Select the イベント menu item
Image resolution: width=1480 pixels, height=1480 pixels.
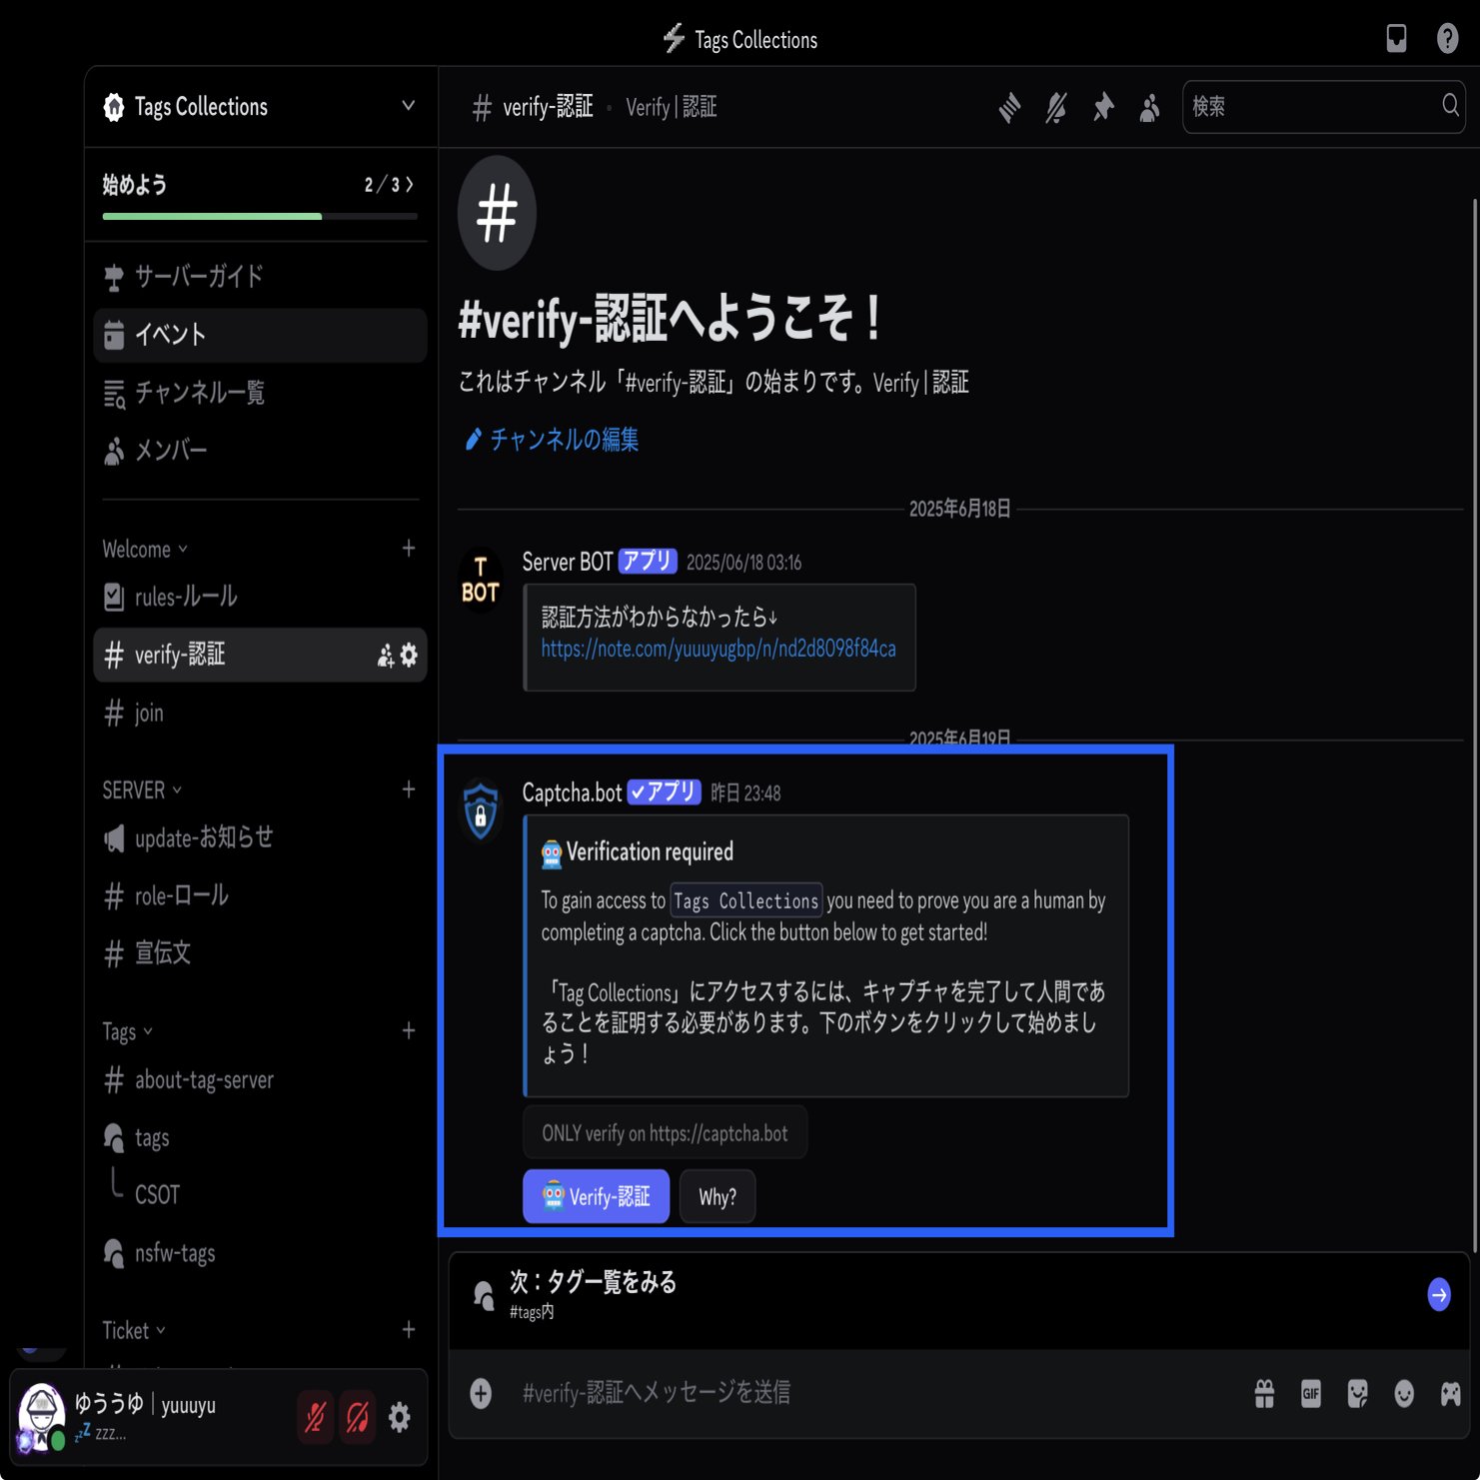coord(166,335)
